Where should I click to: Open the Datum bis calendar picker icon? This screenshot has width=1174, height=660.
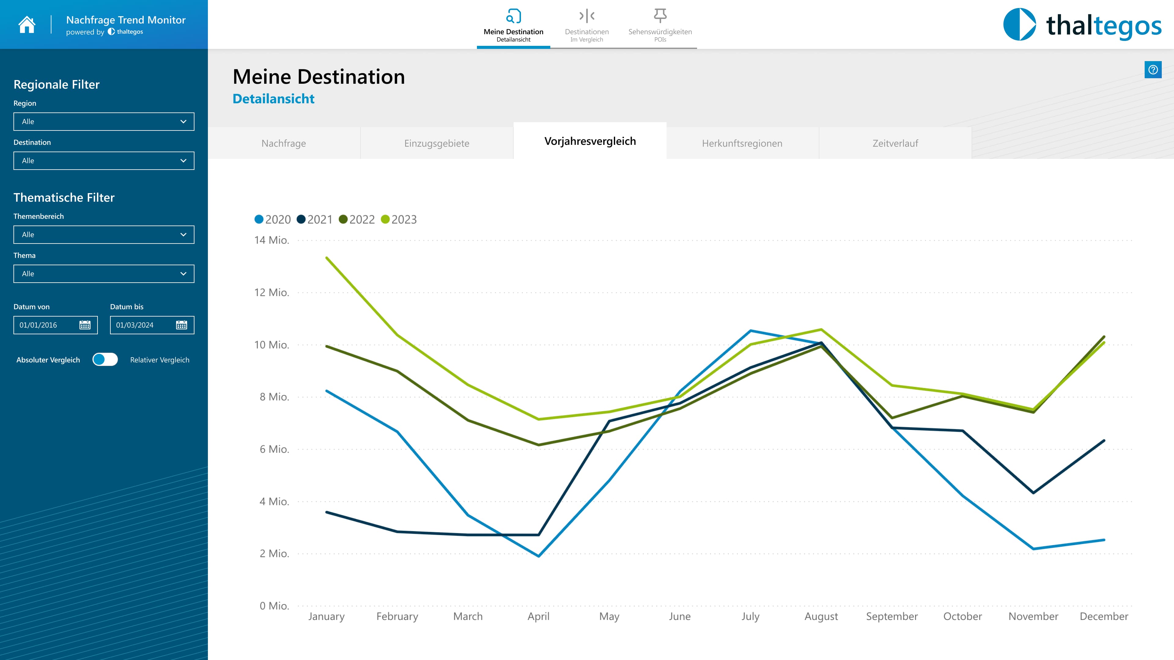(x=181, y=325)
